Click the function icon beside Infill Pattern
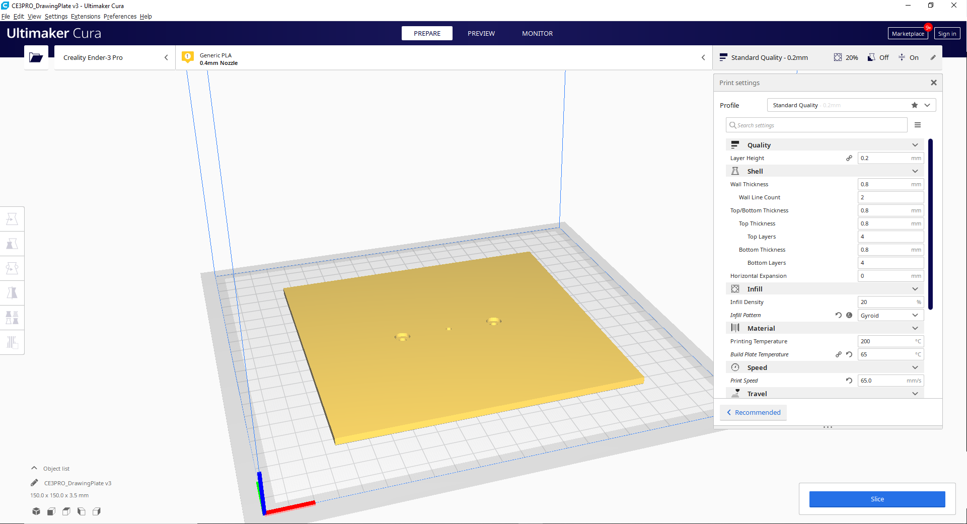This screenshot has width=967, height=524. click(849, 315)
